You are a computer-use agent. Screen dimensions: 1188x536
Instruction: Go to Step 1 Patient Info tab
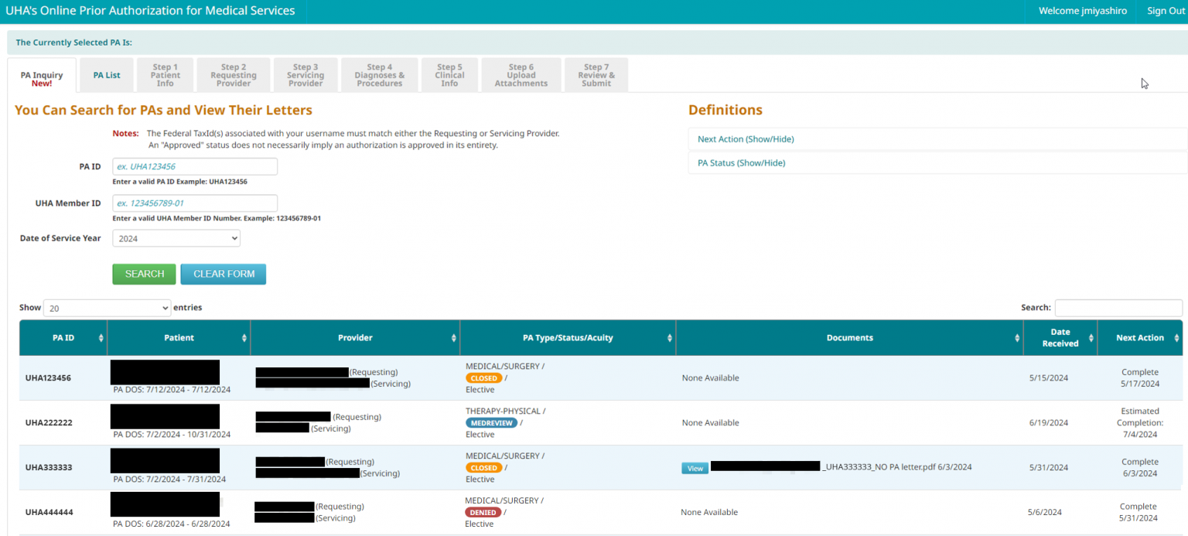(x=166, y=75)
